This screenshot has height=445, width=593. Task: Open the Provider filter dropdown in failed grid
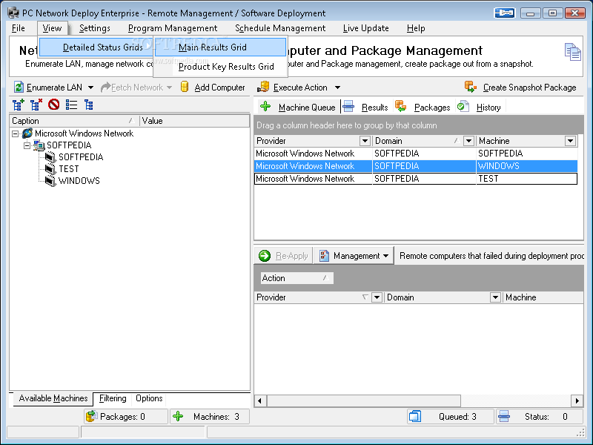pos(377,297)
